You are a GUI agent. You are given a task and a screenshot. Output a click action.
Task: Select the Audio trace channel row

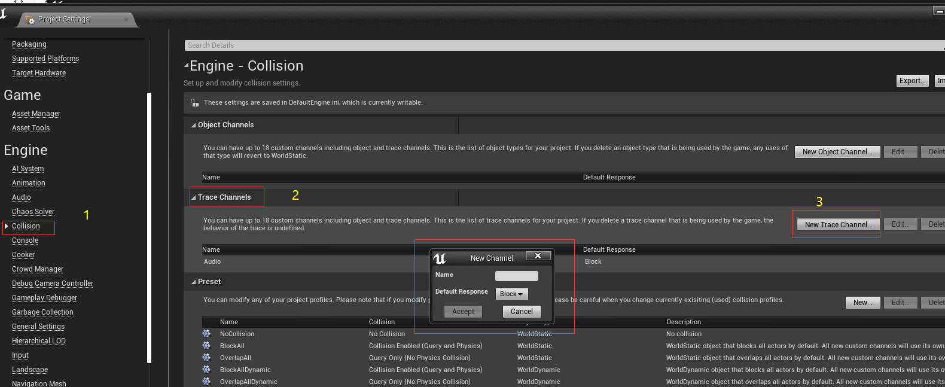(573, 262)
